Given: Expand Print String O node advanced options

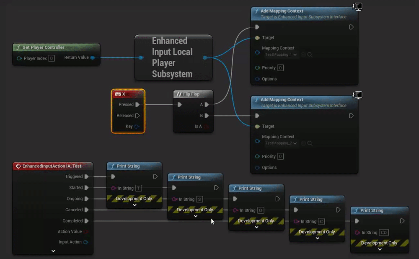Looking at the screenshot, I should point(256,227).
